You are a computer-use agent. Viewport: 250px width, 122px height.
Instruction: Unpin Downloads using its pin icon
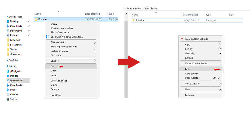pos(29,26)
